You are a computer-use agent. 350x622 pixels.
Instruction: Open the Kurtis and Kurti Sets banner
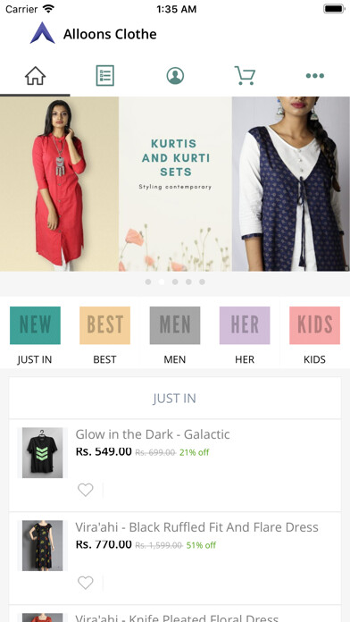coord(175,184)
